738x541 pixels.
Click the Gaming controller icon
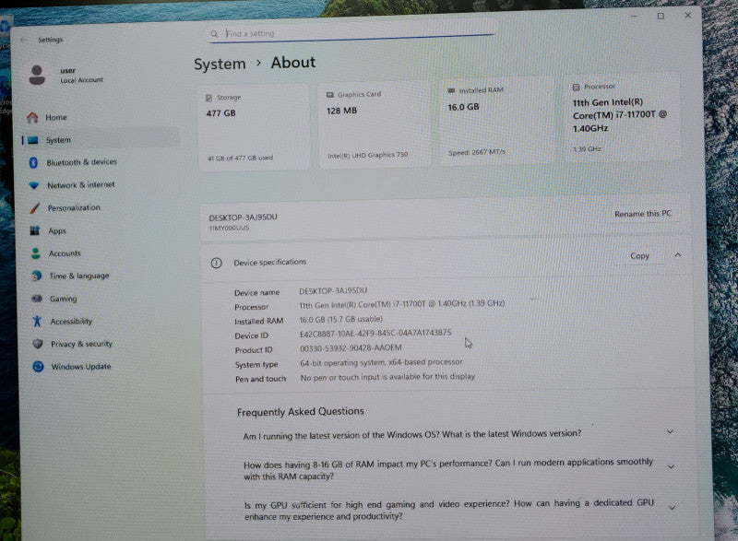37,299
